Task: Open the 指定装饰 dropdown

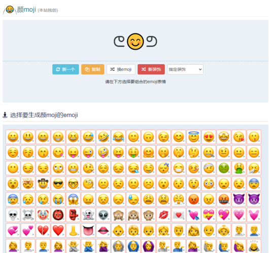Action: (x=185, y=69)
